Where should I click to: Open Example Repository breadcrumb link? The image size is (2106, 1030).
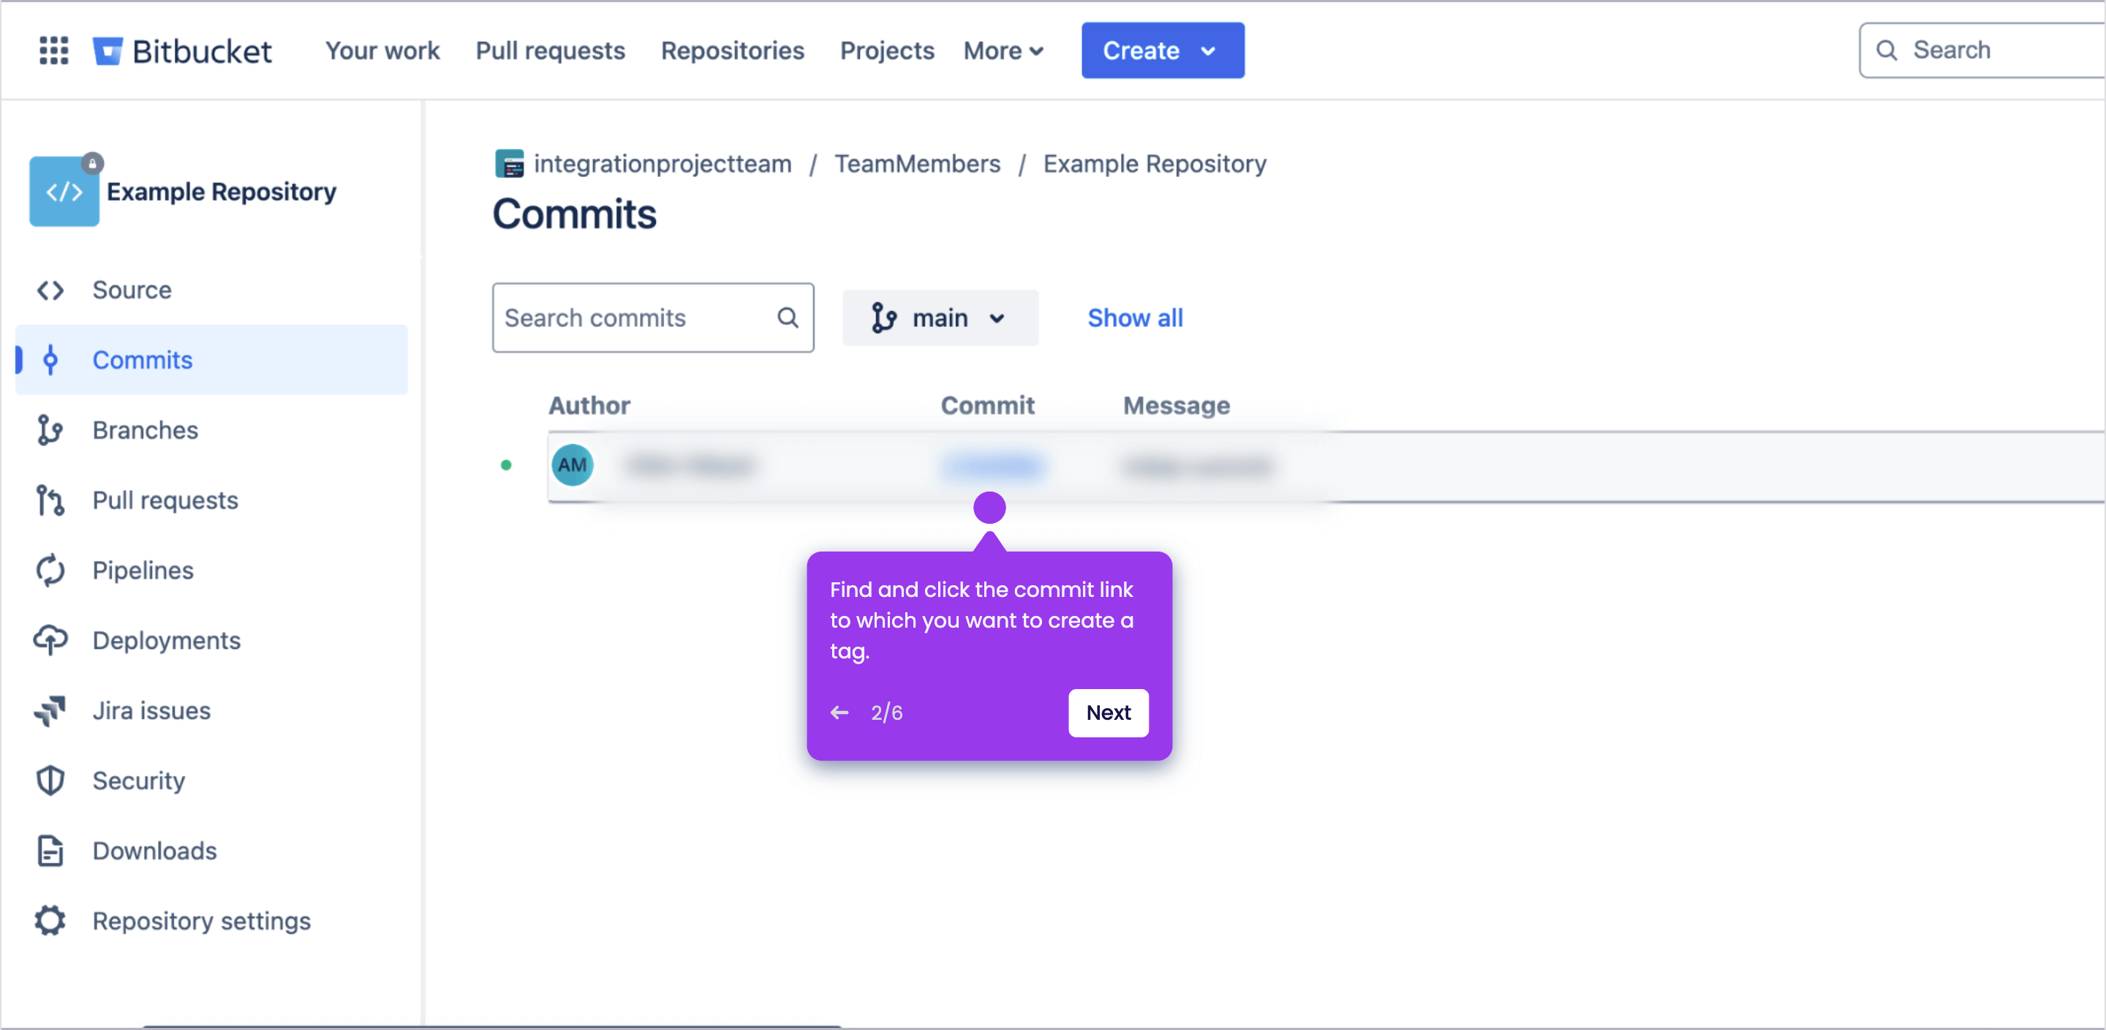[1155, 164]
